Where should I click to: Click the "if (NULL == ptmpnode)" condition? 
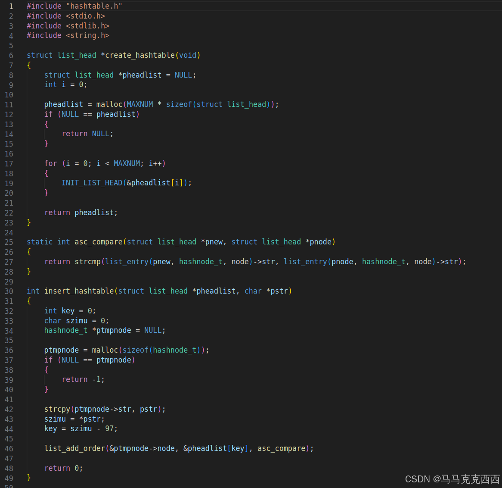tap(90, 360)
